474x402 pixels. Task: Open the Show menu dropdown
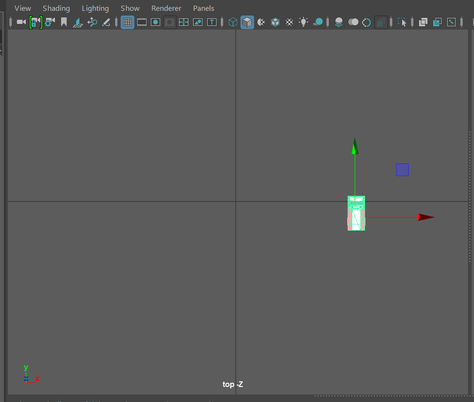pyautogui.click(x=130, y=8)
